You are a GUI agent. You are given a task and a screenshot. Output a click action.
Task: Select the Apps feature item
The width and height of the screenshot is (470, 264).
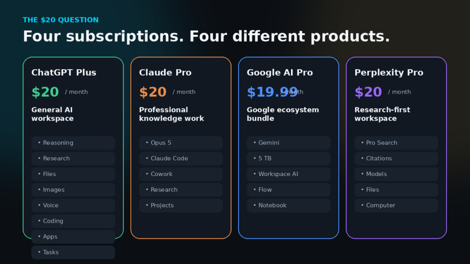point(73,236)
